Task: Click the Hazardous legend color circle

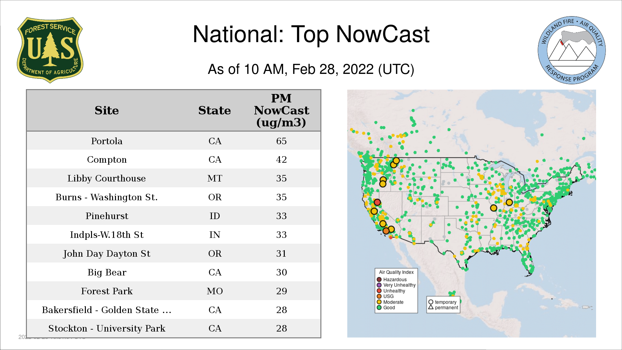Action: (x=379, y=279)
